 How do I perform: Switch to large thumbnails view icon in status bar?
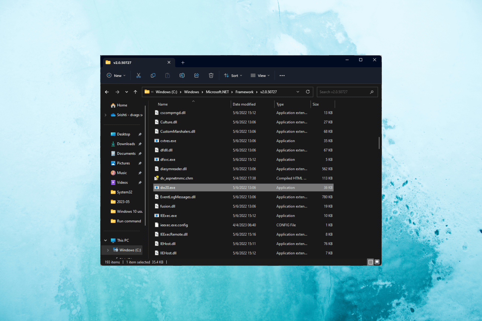click(377, 262)
